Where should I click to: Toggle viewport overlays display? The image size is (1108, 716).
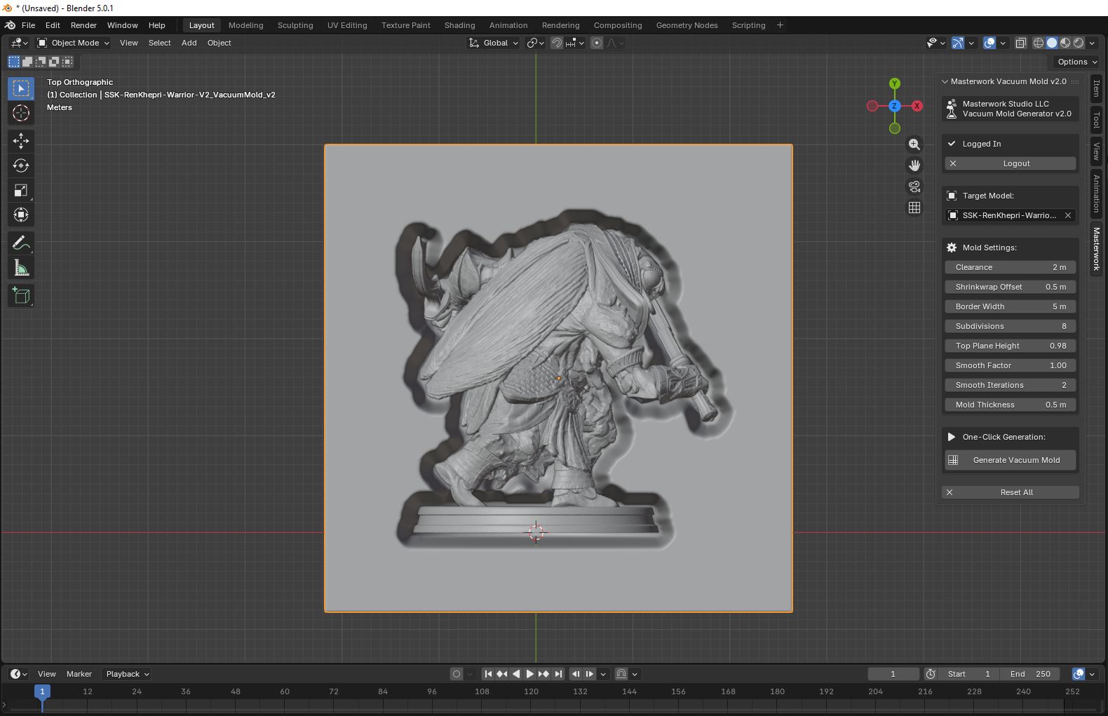(989, 43)
